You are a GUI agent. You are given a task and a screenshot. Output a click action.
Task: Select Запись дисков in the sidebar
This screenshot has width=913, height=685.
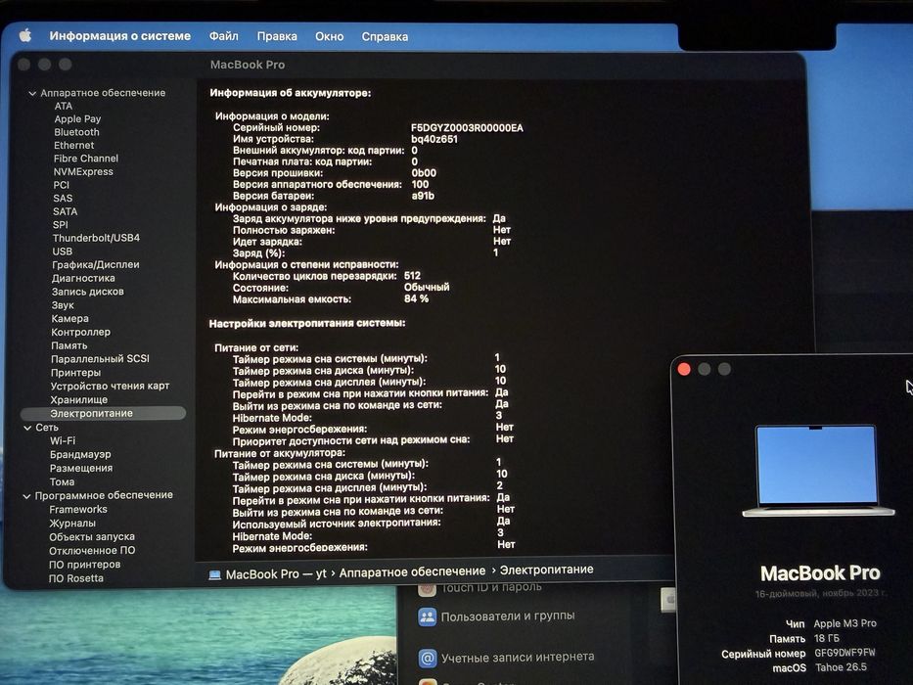[87, 292]
